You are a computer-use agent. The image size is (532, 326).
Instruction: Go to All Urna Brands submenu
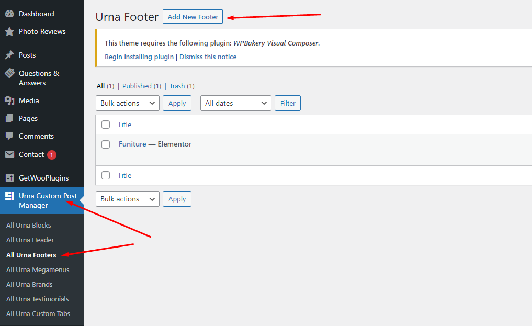(x=29, y=284)
